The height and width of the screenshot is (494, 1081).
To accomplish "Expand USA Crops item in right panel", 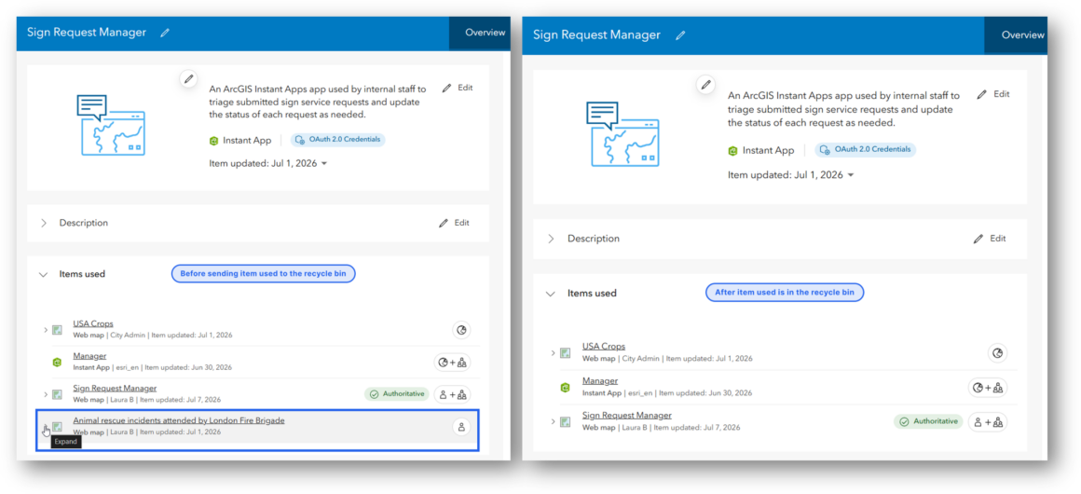I will (x=553, y=353).
